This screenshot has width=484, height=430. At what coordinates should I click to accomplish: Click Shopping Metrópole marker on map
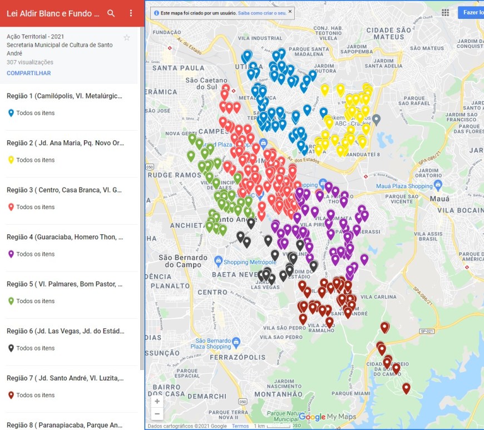pos(219,261)
